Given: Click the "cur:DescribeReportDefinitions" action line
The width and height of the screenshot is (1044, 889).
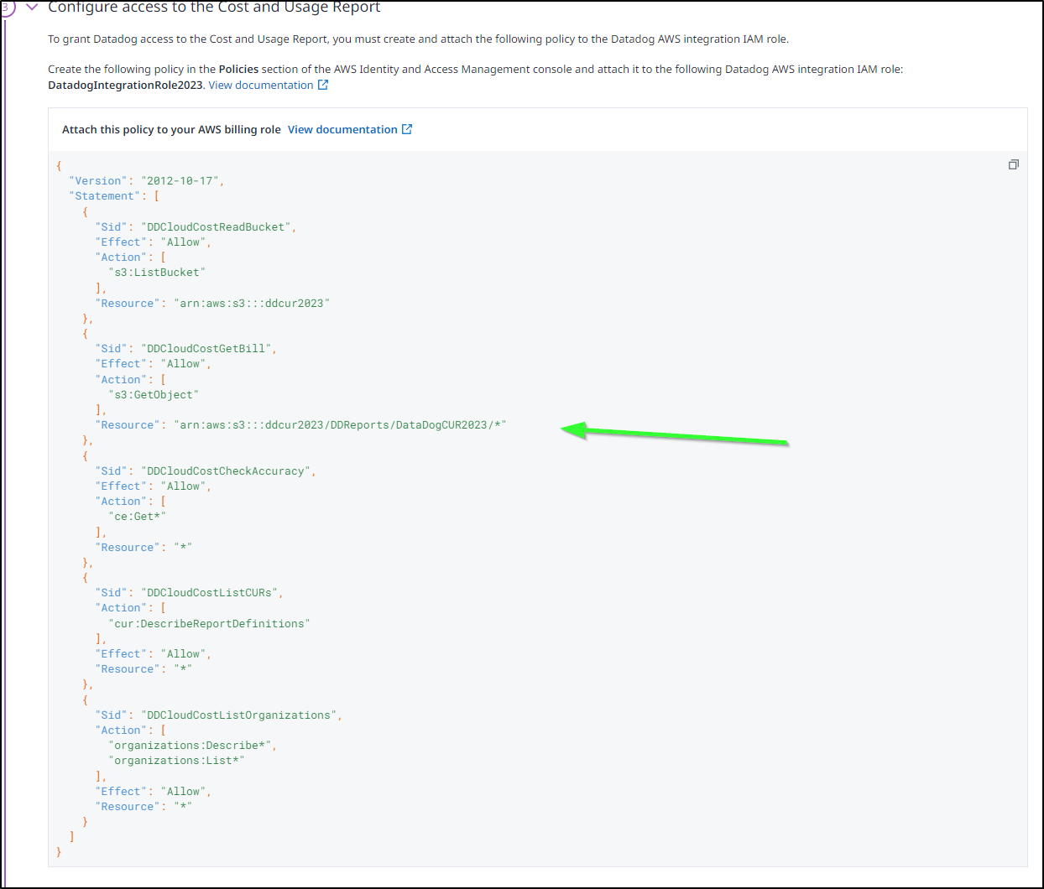Looking at the screenshot, I should [209, 624].
